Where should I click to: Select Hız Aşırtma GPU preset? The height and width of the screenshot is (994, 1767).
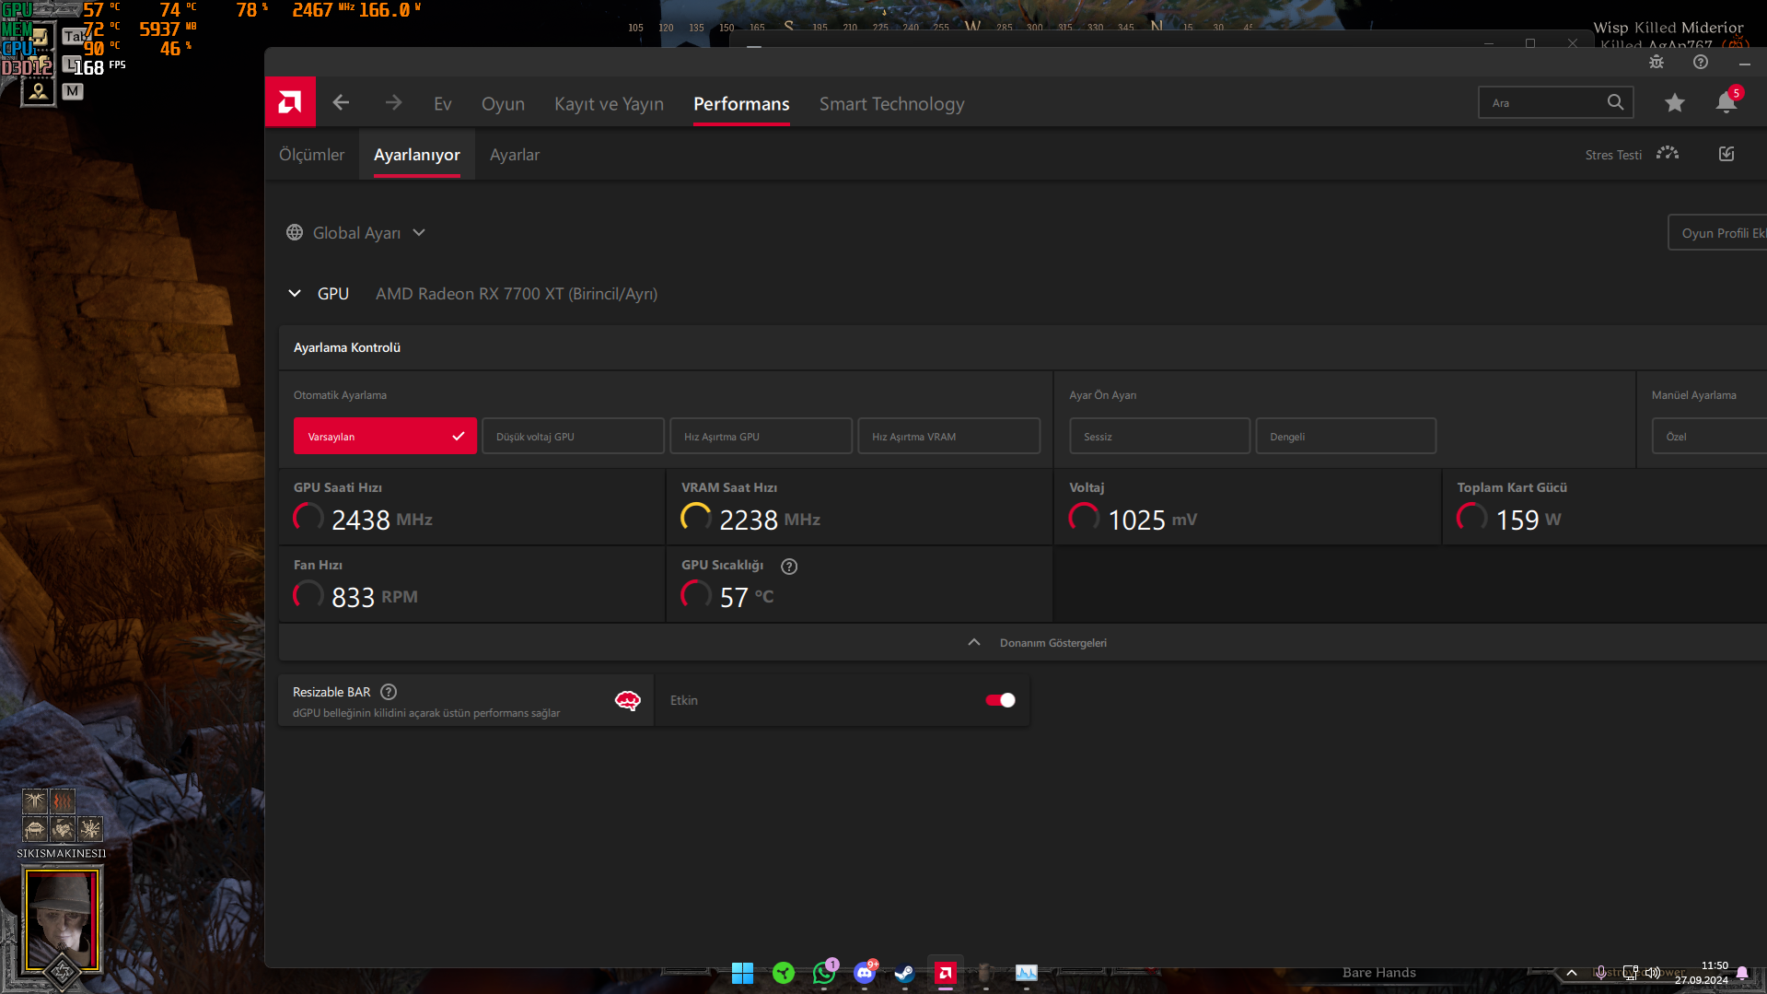tap(761, 436)
